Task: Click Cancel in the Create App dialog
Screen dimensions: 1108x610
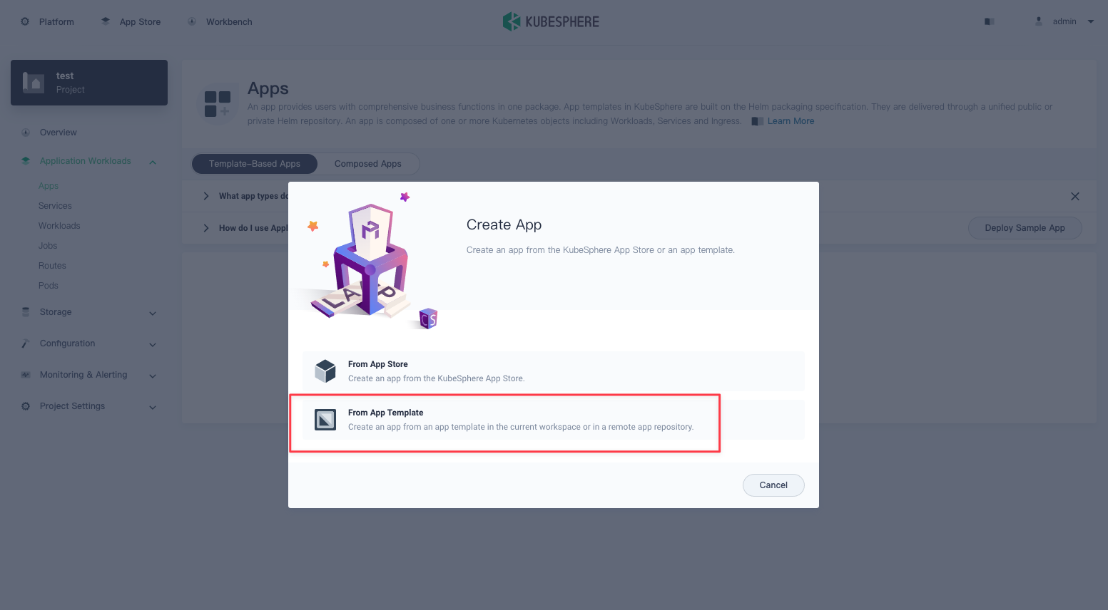Action: point(773,485)
